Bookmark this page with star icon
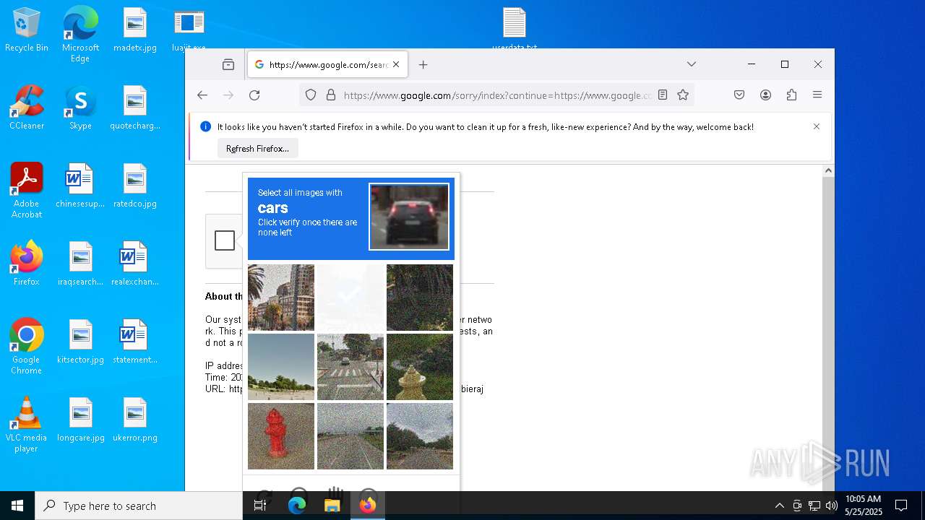This screenshot has width=925, height=520. pos(683,95)
